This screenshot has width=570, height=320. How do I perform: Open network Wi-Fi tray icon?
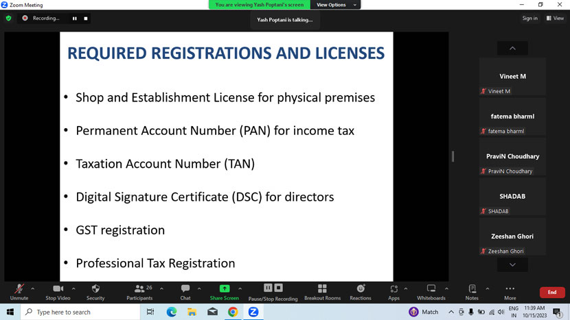[x=492, y=312]
